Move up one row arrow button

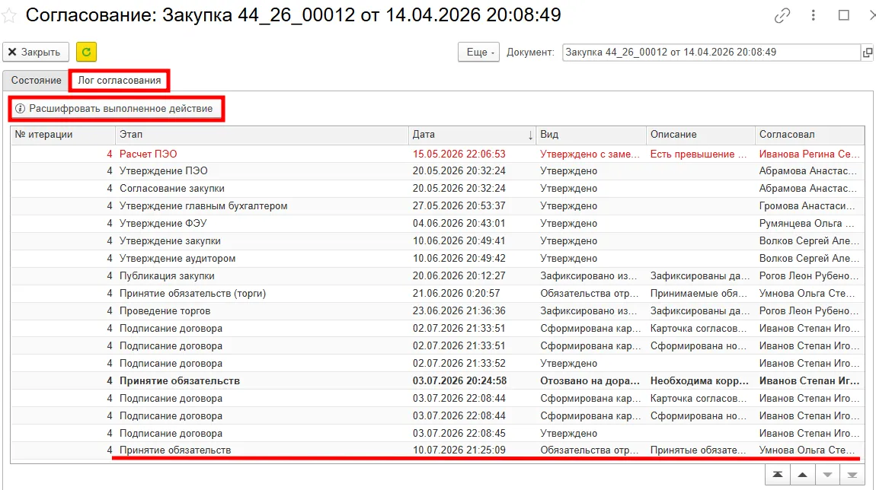tap(802, 475)
